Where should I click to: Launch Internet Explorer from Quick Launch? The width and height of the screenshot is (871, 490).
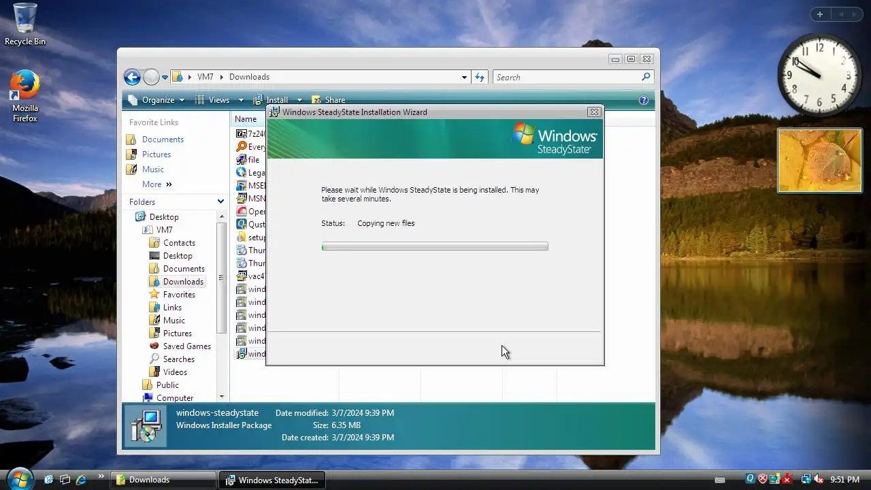point(82,480)
